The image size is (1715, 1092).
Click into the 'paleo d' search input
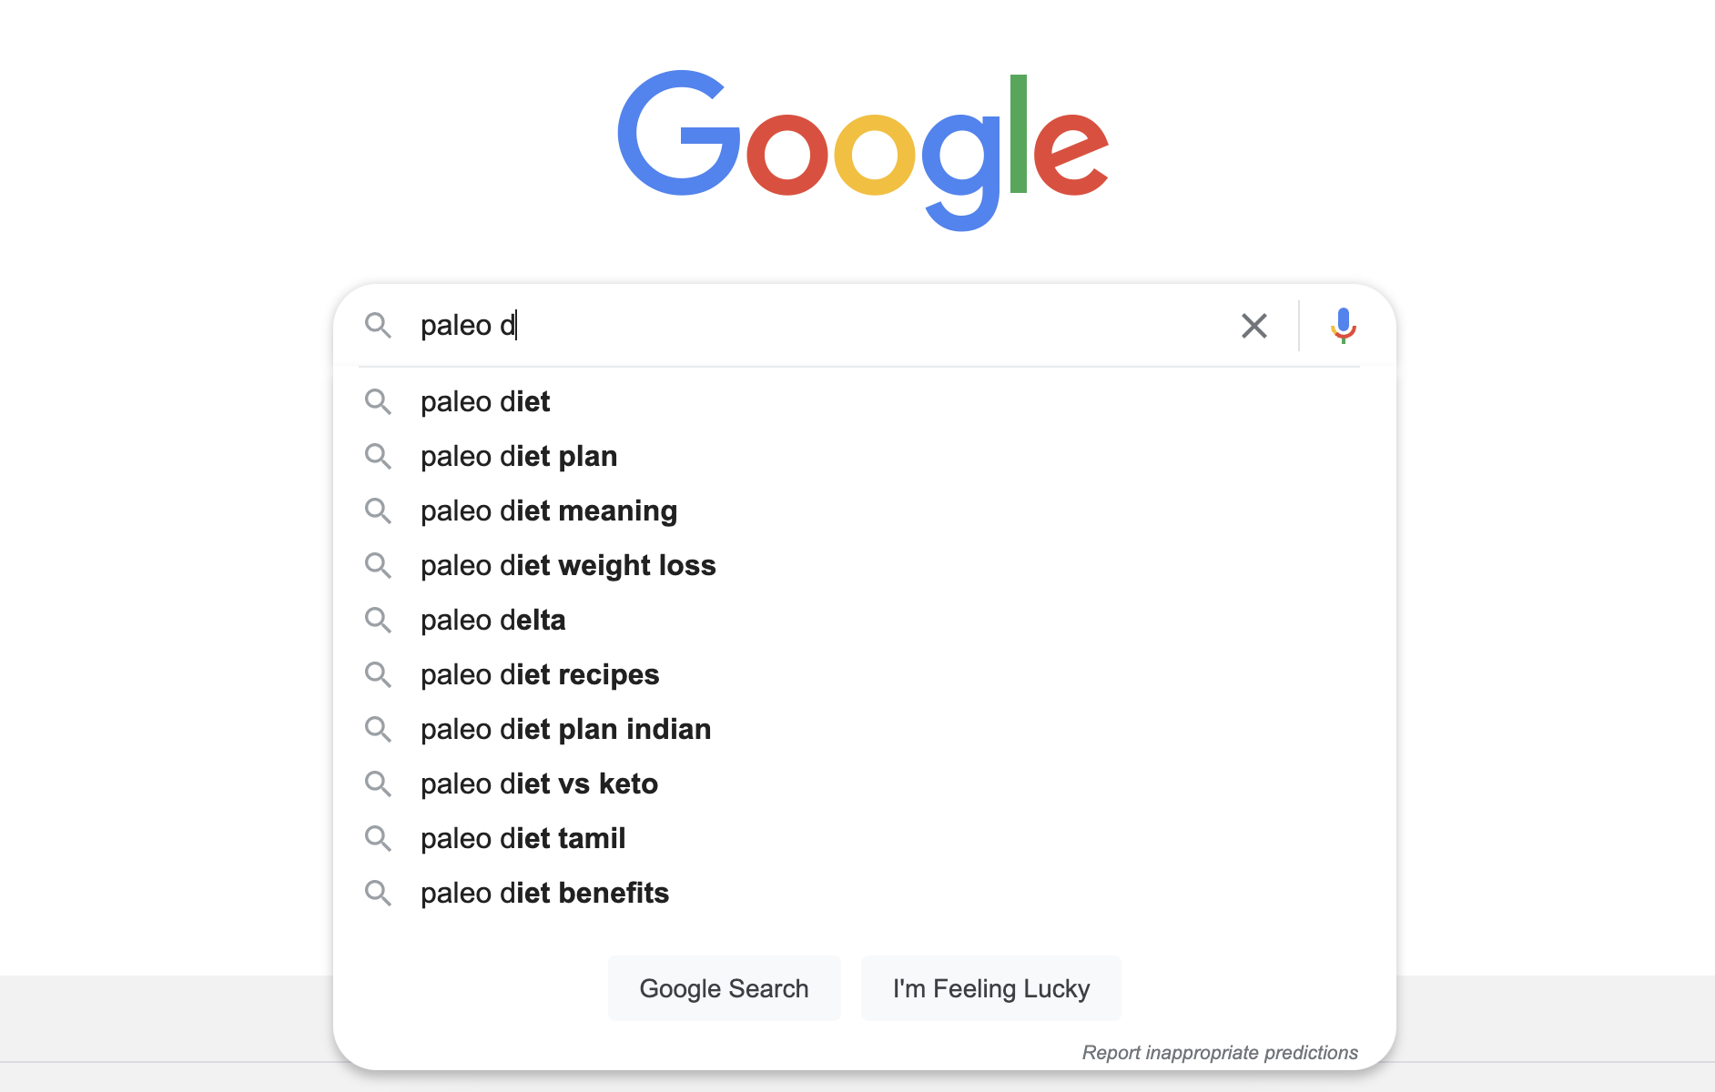(x=819, y=325)
